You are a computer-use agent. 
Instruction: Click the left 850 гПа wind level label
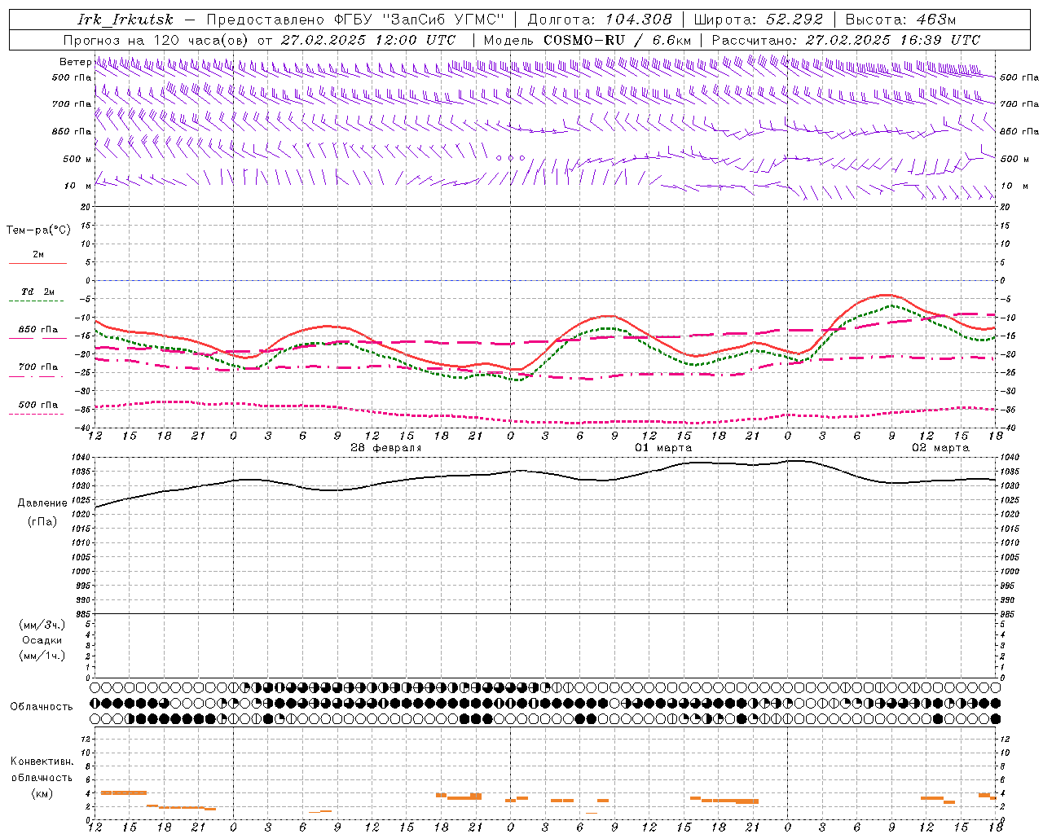pos(72,131)
